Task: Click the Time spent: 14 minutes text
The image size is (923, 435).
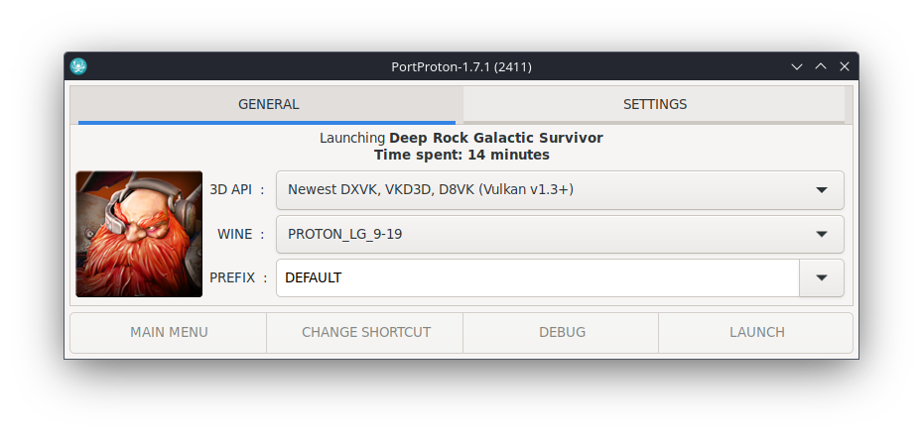Action: [x=461, y=155]
